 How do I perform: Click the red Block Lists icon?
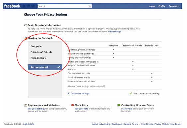[x=72, y=105]
